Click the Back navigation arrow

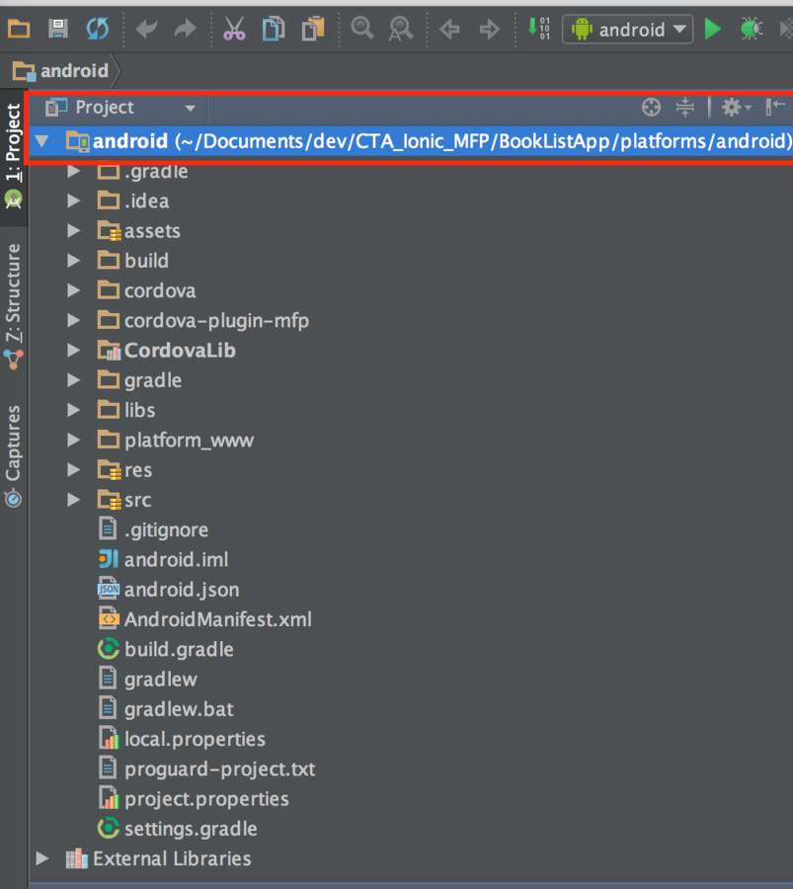click(x=449, y=29)
